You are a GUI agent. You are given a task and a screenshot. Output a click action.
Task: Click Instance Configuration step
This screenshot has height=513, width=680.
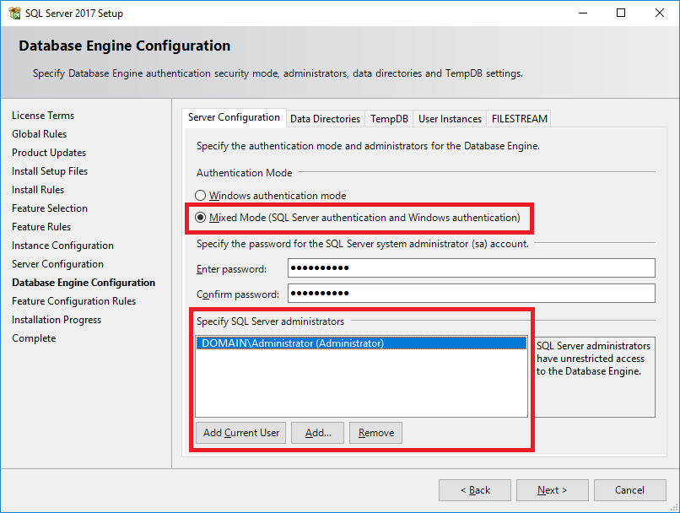click(x=63, y=246)
